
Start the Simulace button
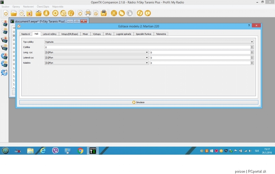pyautogui.click(x=139, y=102)
